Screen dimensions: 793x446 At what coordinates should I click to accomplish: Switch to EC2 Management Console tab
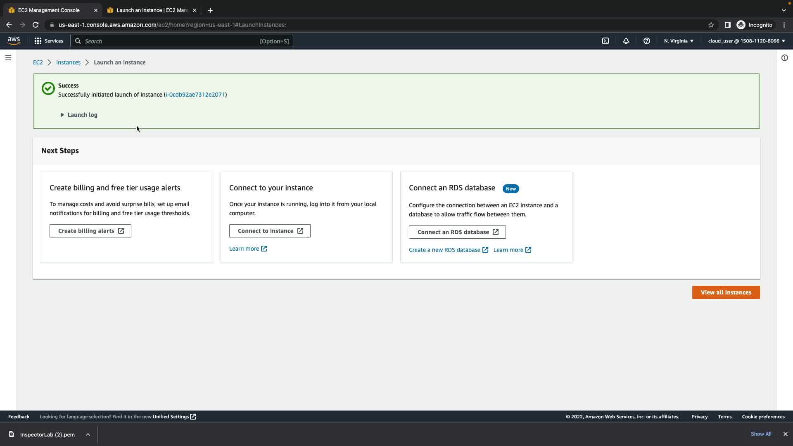[x=49, y=10]
